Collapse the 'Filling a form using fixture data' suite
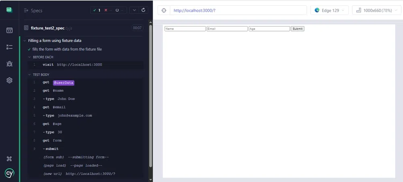This screenshot has height=182, width=403. coord(25,41)
